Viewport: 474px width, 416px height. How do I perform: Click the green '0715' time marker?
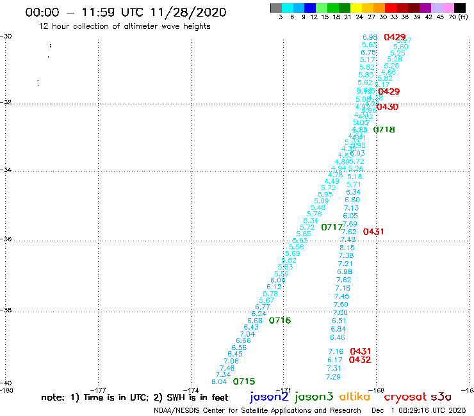[x=244, y=381]
